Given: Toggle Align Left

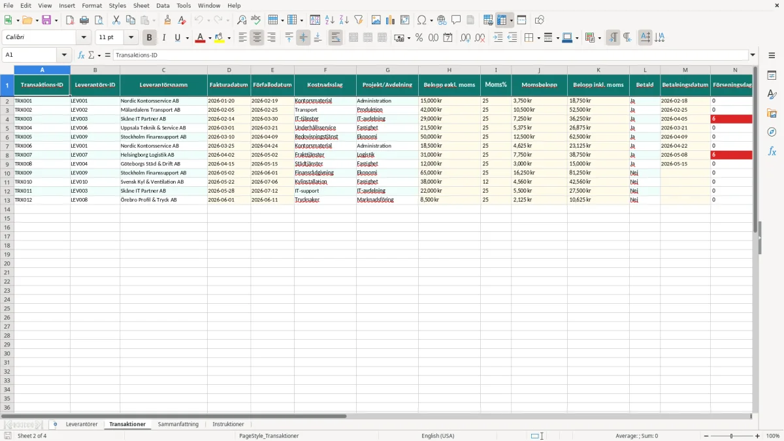Looking at the screenshot, I should click(x=242, y=38).
